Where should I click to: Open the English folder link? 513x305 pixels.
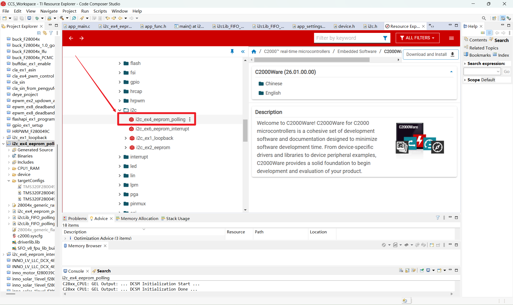270,93
